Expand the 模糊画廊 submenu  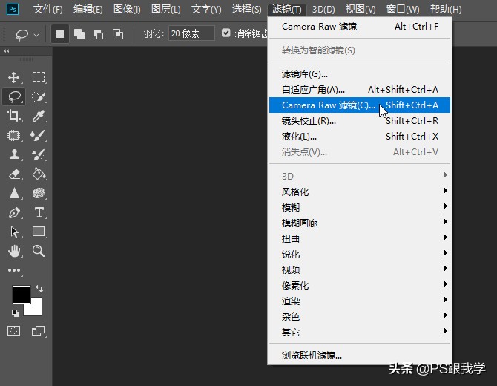coord(360,223)
